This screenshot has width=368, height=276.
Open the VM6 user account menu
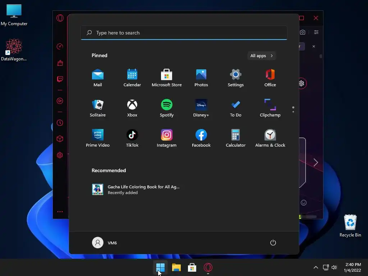coord(105,243)
